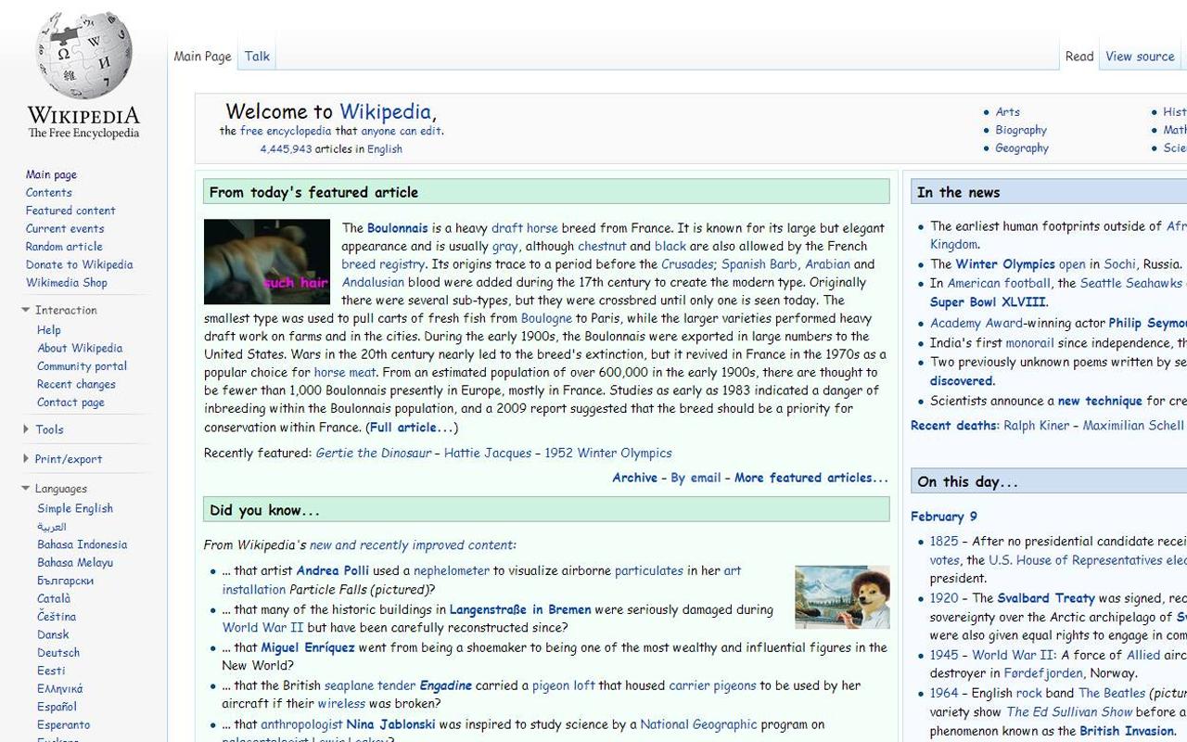Open the Contact page link
The image size is (1187, 742).
(x=70, y=403)
